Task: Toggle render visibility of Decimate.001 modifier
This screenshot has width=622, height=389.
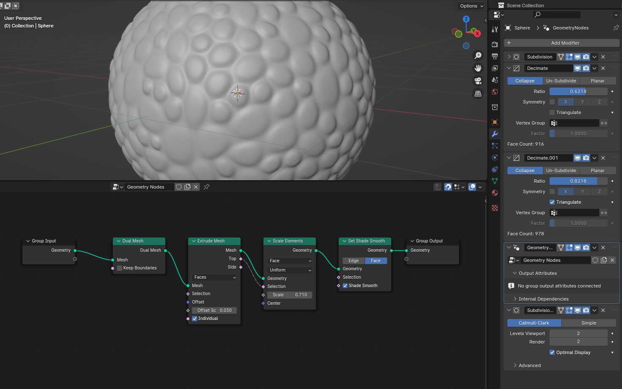Action: pyautogui.click(x=586, y=158)
